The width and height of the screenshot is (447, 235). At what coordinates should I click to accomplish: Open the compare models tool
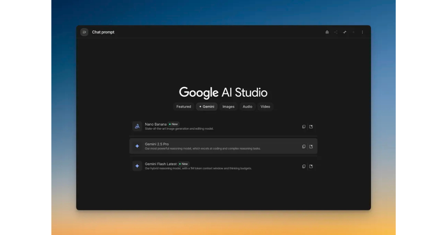pos(345,32)
